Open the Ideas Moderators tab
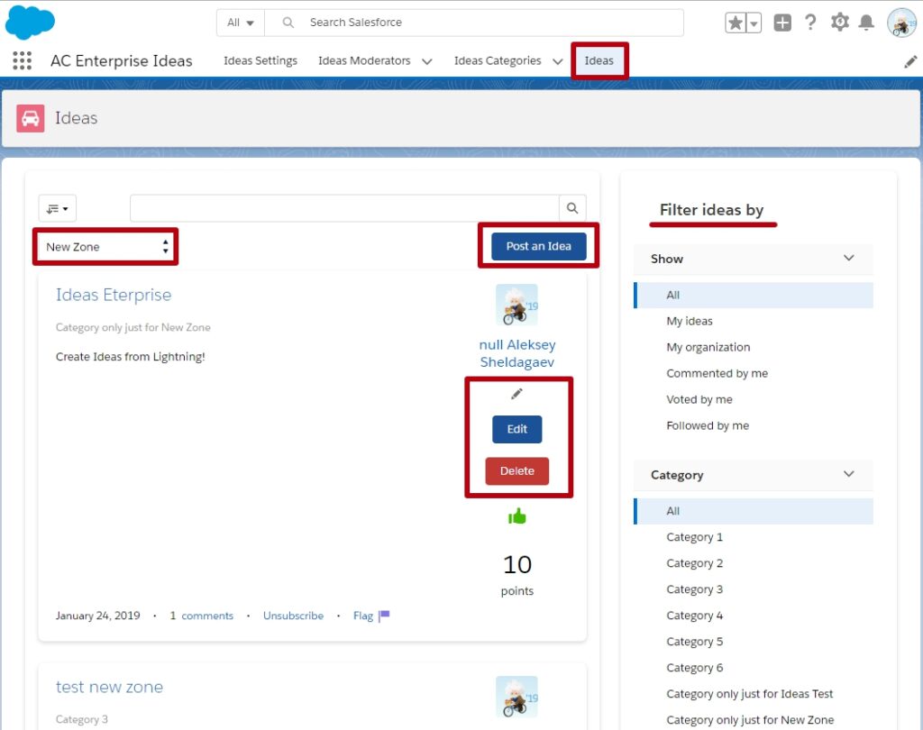The height and width of the screenshot is (730, 923). coord(364,60)
